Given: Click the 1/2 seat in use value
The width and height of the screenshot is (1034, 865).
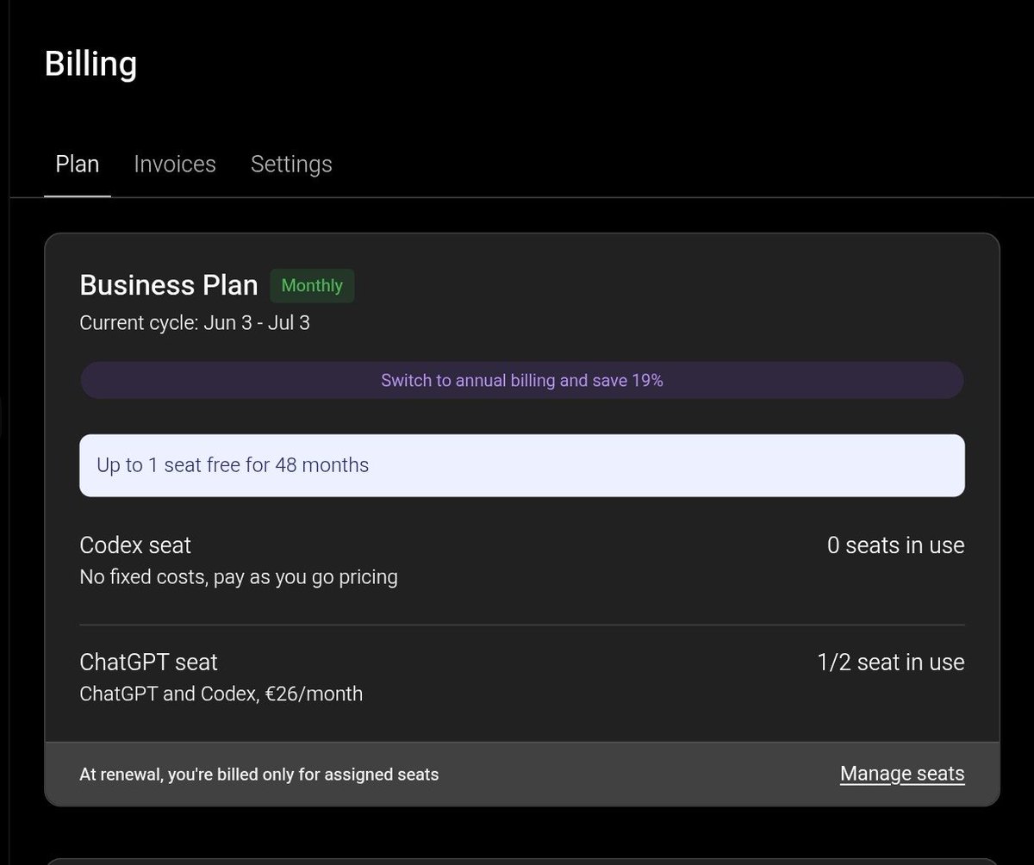Looking at the screenshot, I should (x=891, y=663).
